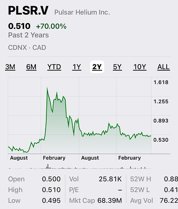The height and width of the screenshot is (209, 178).
Task: Click the Avg Vol label
Action: (142, 201)
